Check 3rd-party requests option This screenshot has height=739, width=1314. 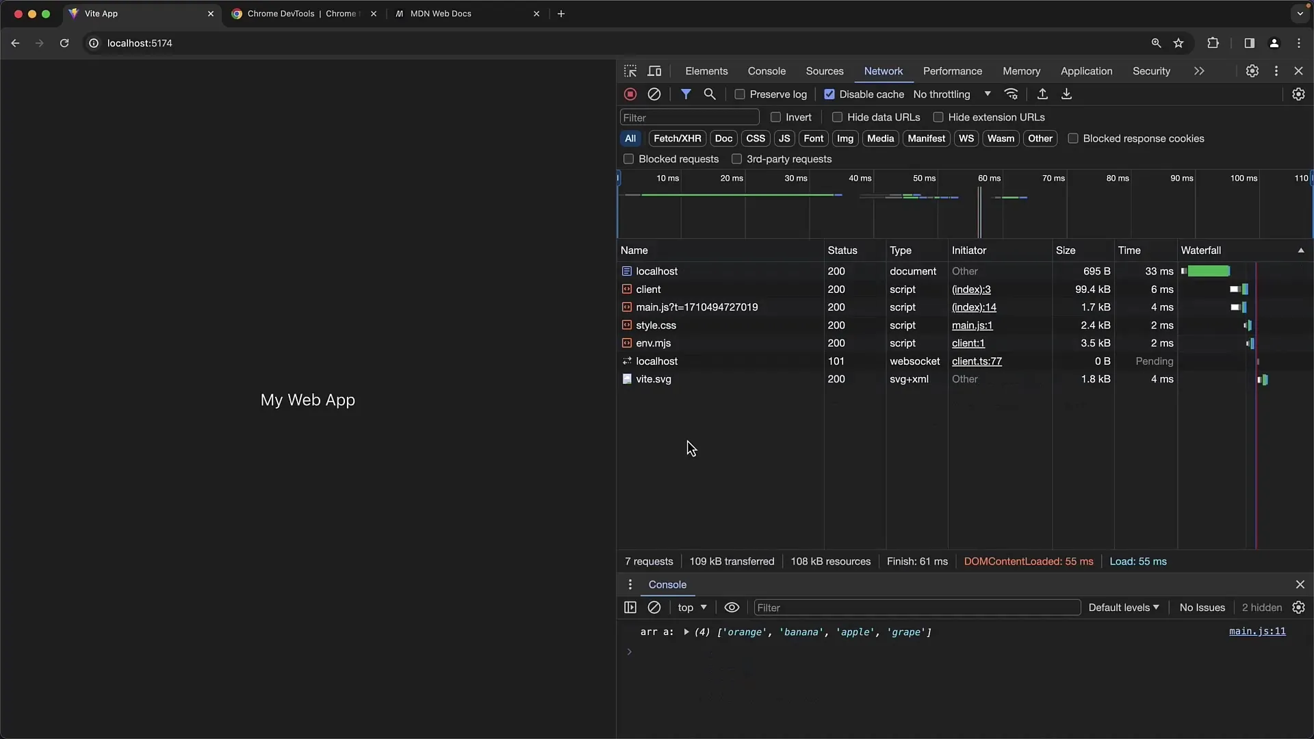coord(736,159)
